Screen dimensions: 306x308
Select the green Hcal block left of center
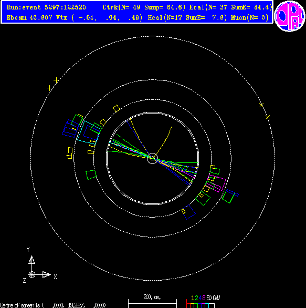tap(91, 174)
